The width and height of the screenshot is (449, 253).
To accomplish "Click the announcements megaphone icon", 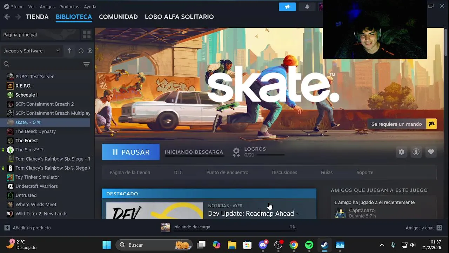I will 287,7.
